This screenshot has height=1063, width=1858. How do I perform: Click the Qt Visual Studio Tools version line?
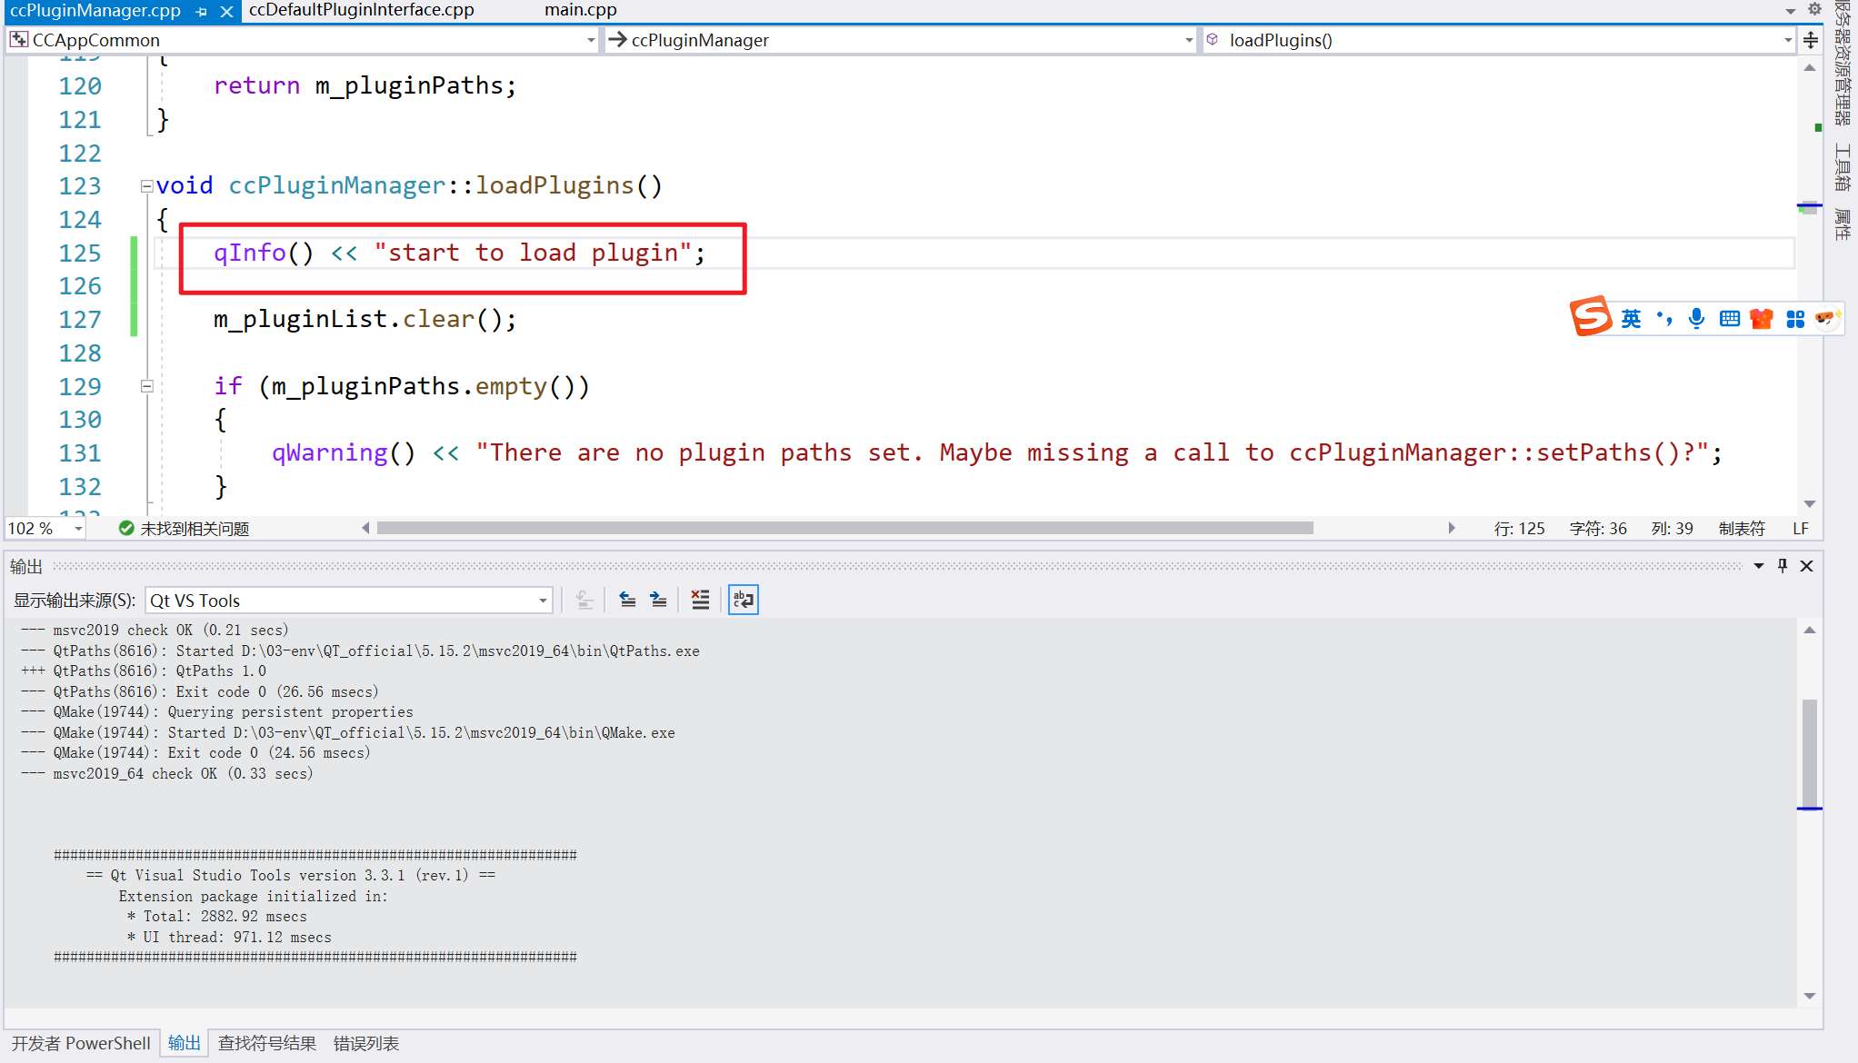pos(291,875)
